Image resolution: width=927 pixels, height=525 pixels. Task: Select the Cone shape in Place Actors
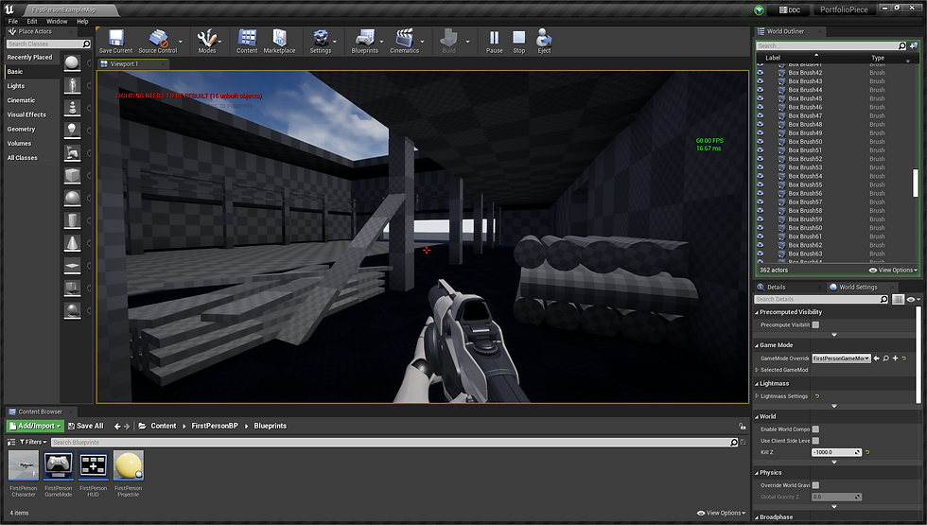point(72,242)
